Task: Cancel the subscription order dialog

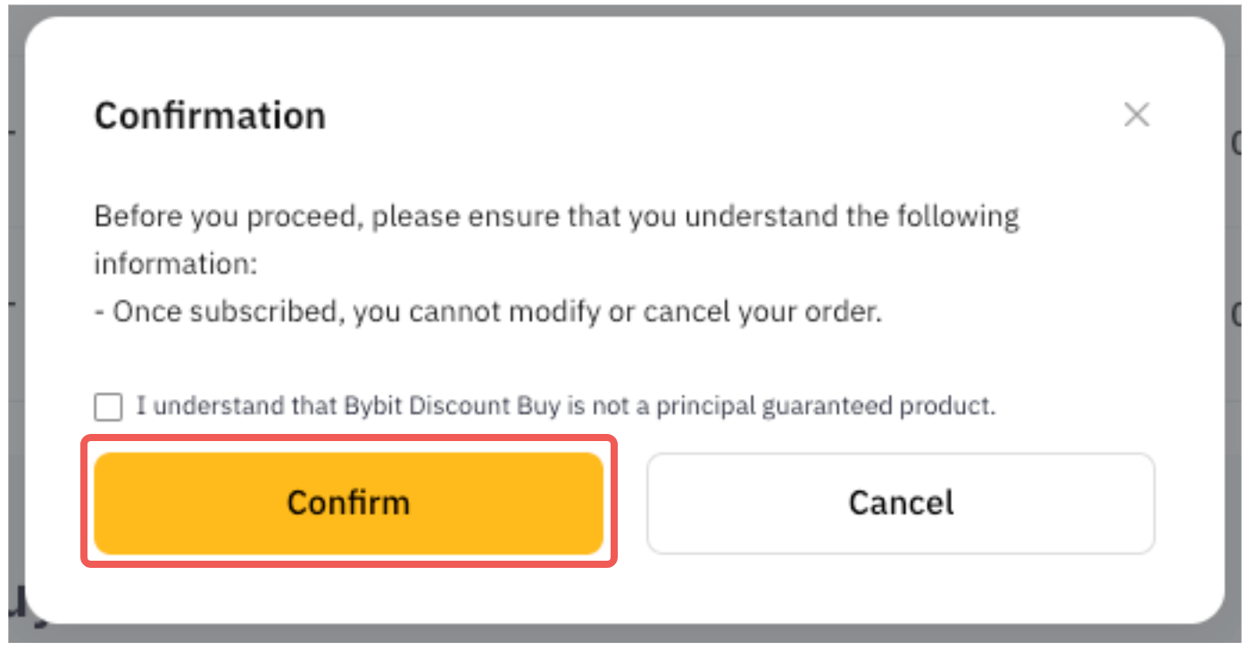Action: click(x=900, y=503)
